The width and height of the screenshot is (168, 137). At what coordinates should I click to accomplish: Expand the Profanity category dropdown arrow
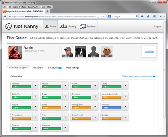point(125,107)
